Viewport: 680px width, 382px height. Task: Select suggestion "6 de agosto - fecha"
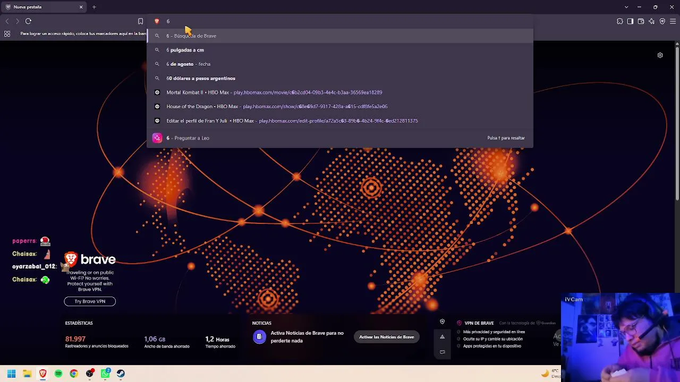[340, 64]
